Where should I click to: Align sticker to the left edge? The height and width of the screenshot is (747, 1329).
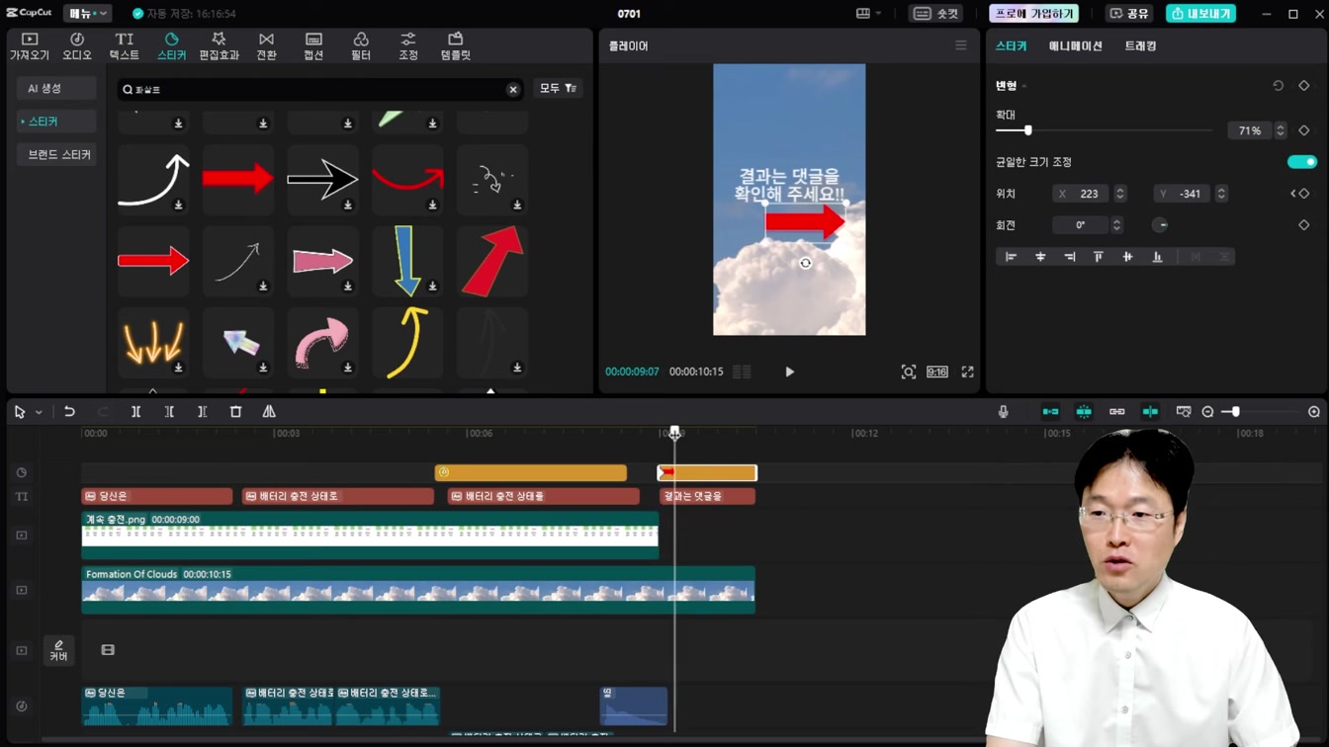point(1011,257)
